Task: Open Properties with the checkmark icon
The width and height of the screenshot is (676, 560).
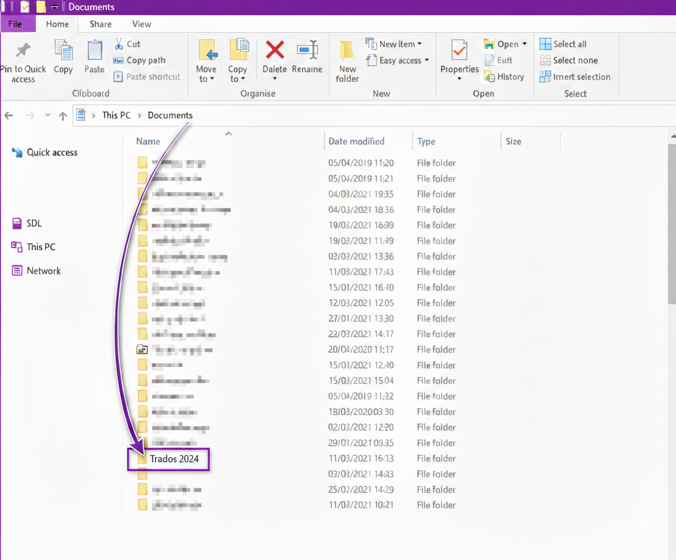Action: [x=459, y=51]
